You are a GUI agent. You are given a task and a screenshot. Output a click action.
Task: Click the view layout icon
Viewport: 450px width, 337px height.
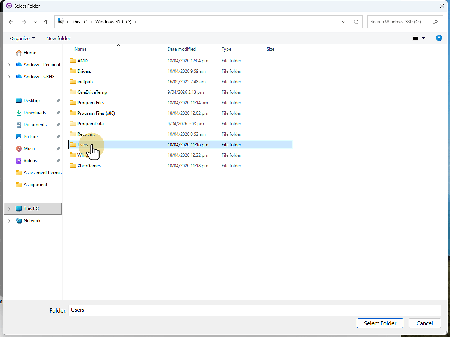[x=415, y=38]
